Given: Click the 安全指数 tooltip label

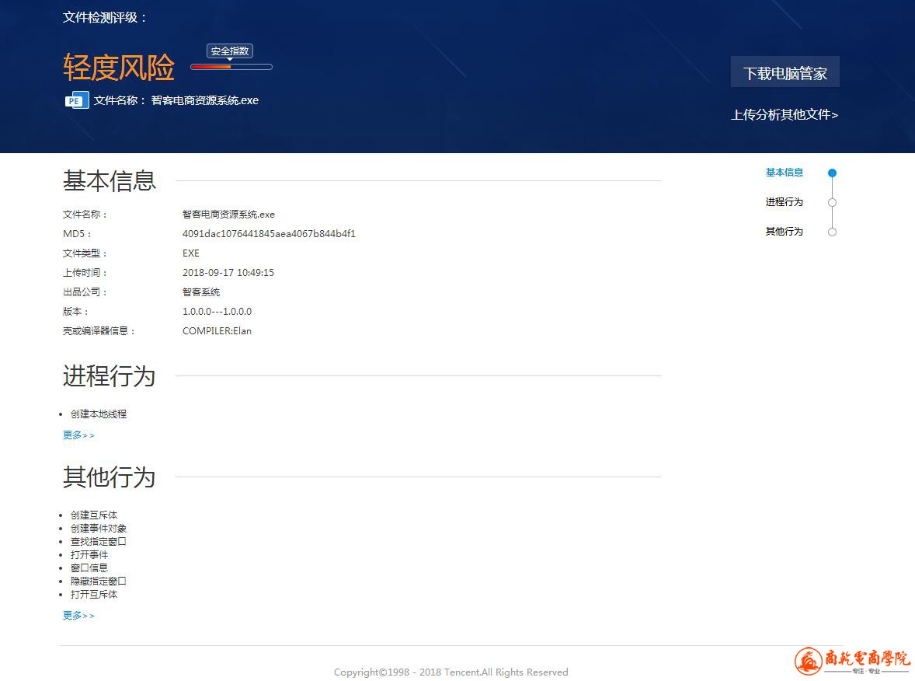Looking at the screenshot, I should 230,51.
